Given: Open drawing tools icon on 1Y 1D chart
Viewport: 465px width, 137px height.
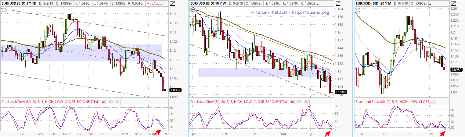Looking at the screenshot, I should tap(173, 3).
